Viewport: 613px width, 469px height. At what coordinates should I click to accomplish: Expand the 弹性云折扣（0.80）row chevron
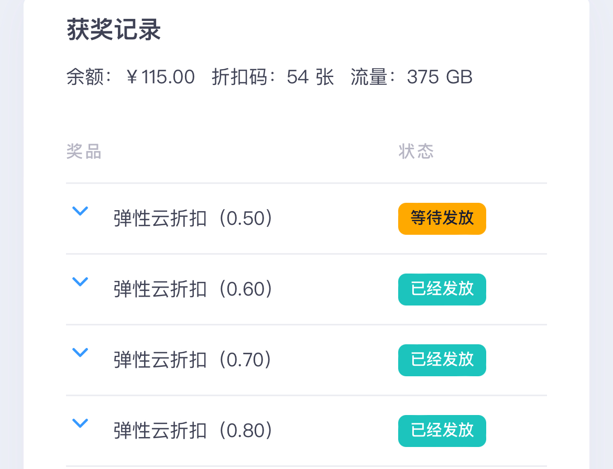80,423
